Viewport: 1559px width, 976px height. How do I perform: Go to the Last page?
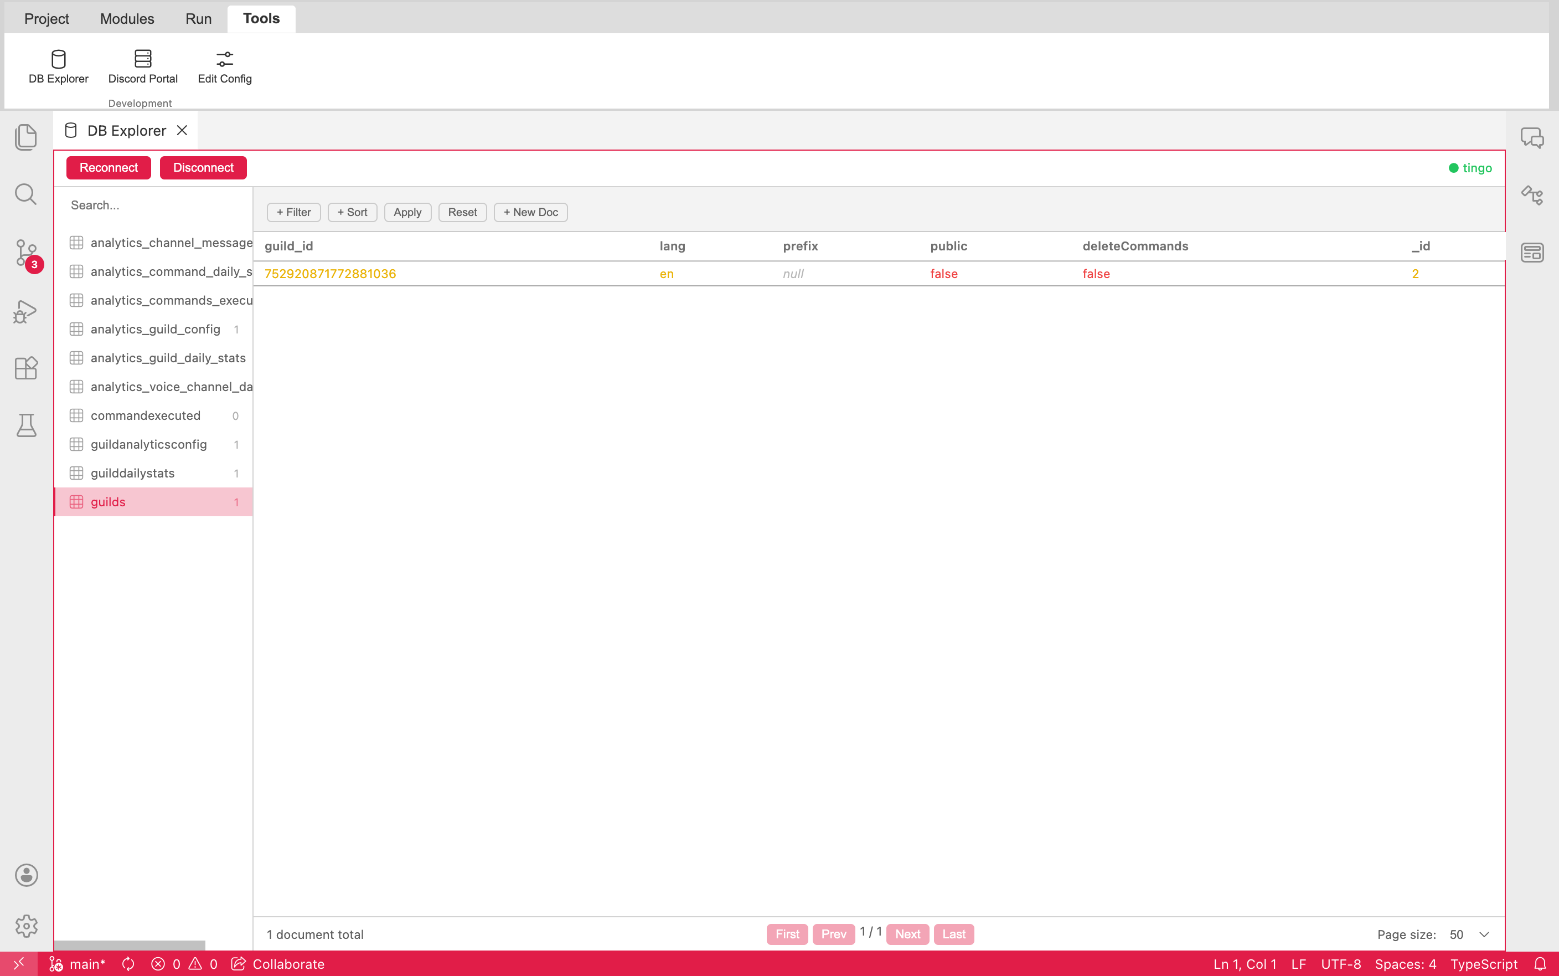click(954, 934)
